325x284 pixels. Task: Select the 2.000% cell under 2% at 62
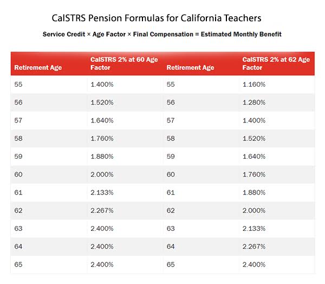tap(254, 210)
